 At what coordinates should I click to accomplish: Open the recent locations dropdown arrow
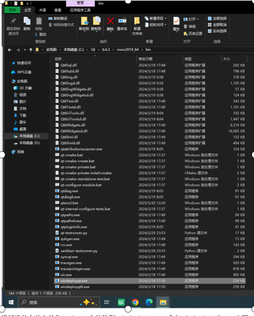click(25, 50)
